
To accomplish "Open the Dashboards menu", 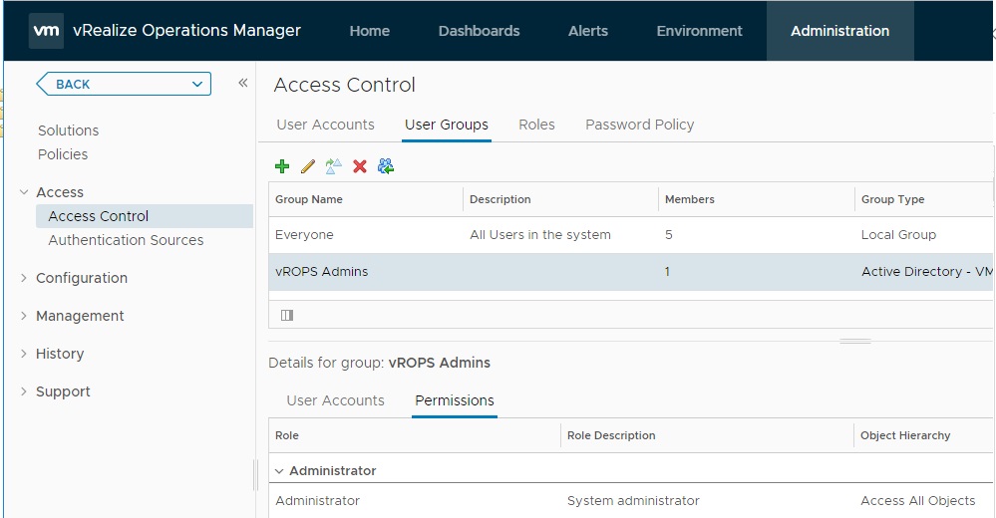I will point(479,31).
